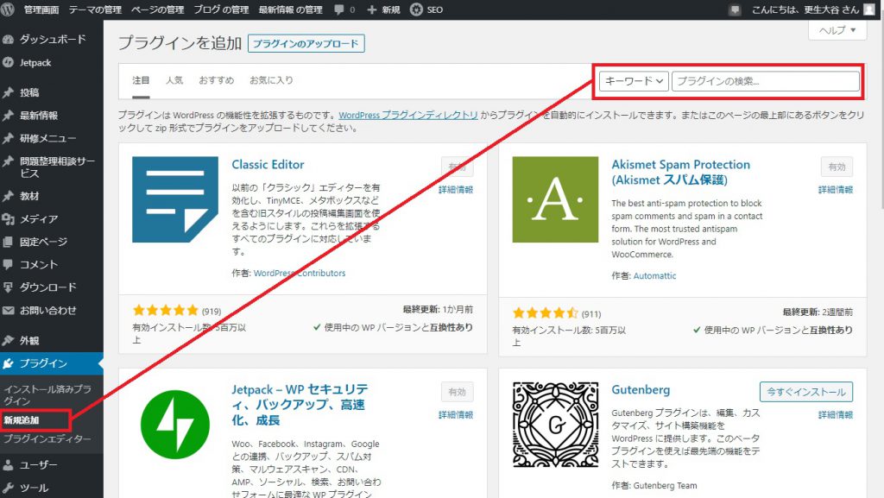Click the WordPress logo in admin bar

[x=7, y=9]
